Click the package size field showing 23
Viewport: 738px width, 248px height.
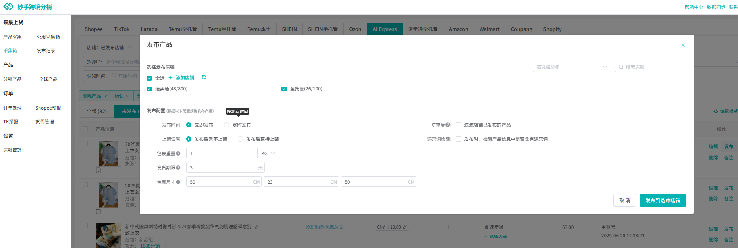coord(301,182)
